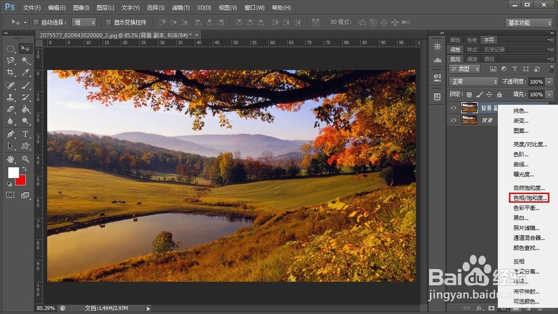Open the 类型 layer filter dropdown
This screenshot has height=314, width=558.
[x=465, y=69]
